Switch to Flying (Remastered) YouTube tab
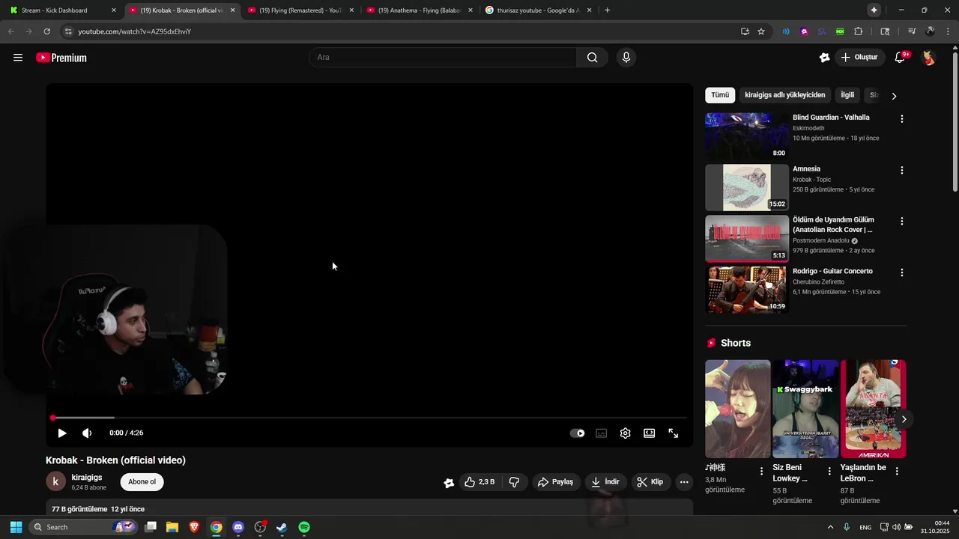Image resolution: width=959 pixels, height=539 pixels. click(x=301, y=10)
